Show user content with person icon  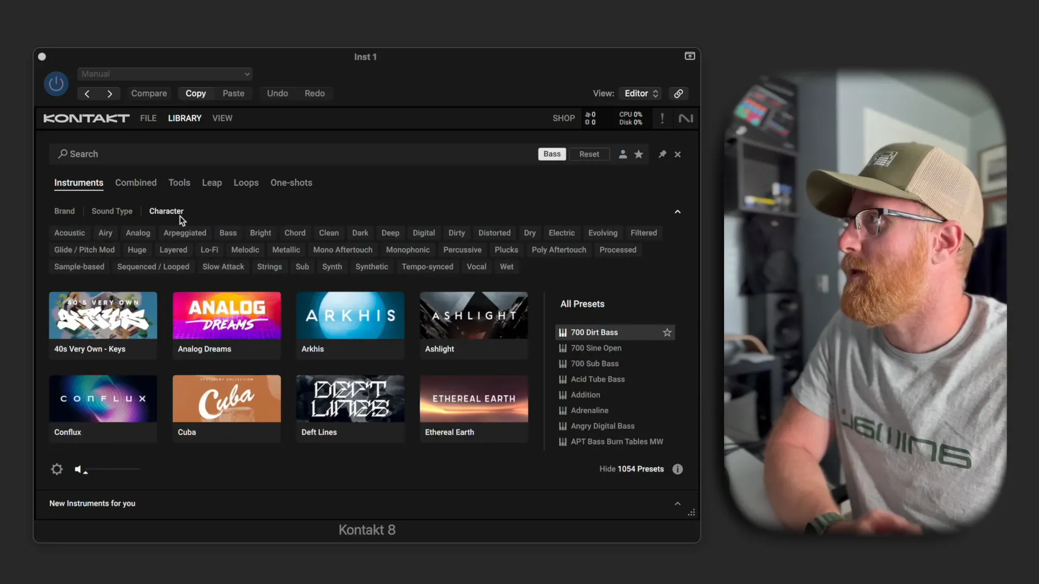click(x=623, y=154)
